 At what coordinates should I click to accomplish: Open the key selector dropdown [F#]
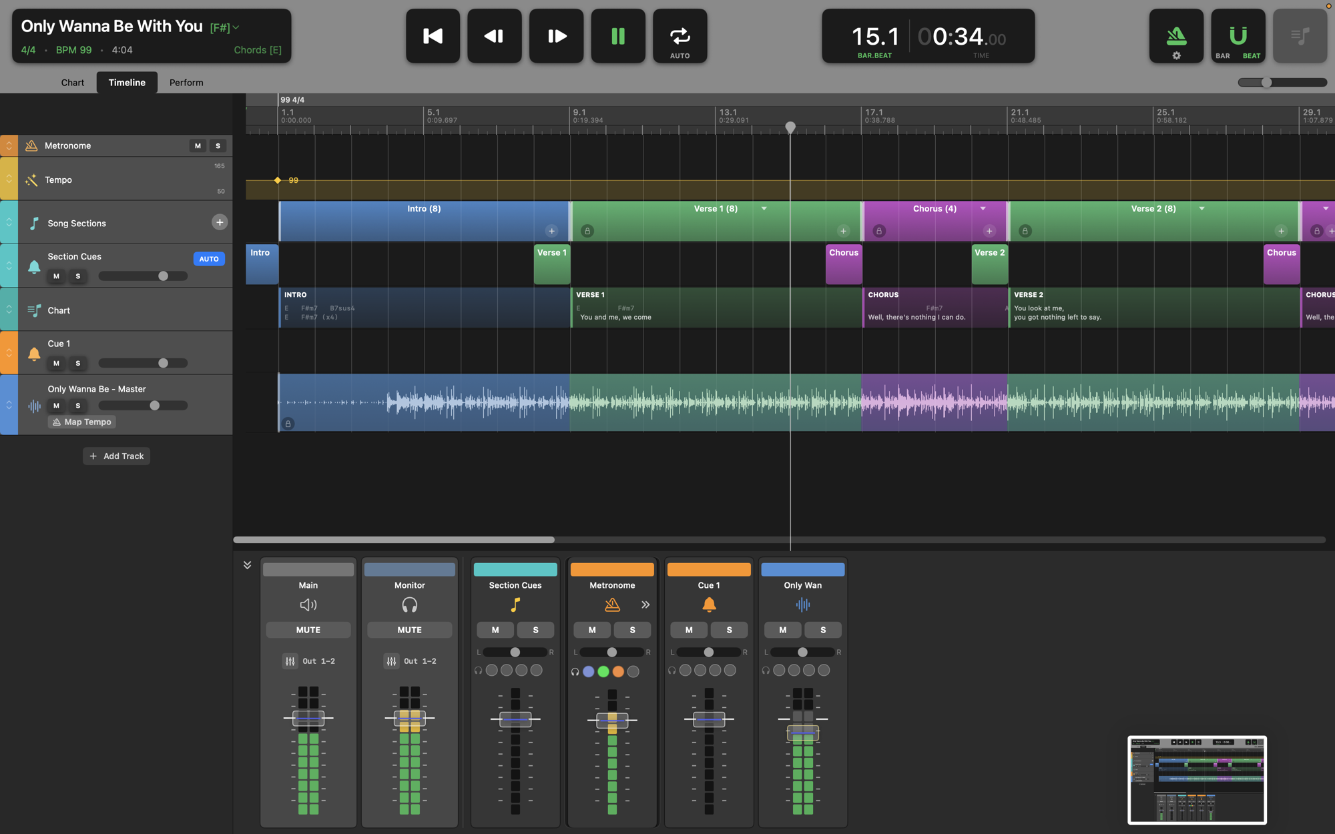[x=225, y=27]
